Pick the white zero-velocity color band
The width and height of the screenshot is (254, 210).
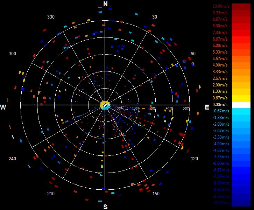coord(241,105)
